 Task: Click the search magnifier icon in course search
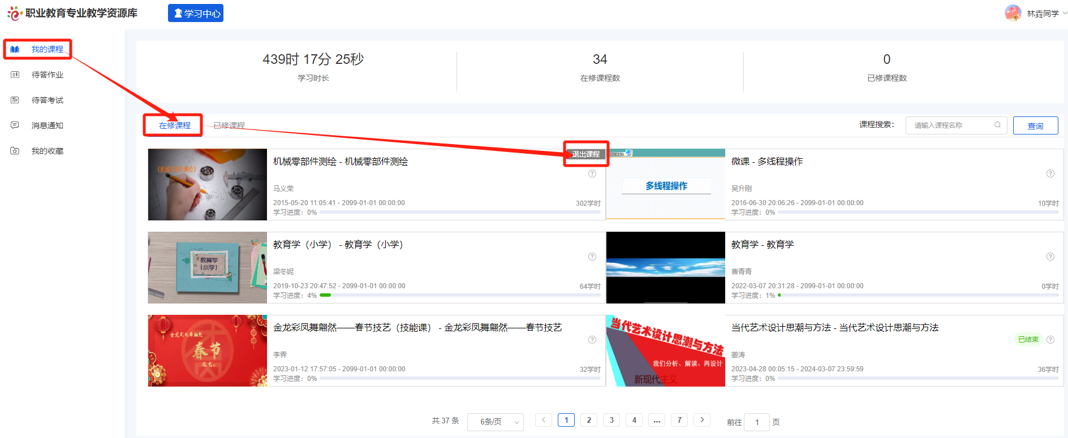(997, 125)
